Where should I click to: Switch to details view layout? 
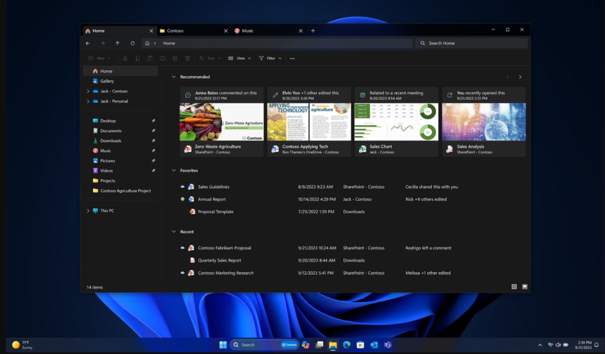(514, 287)
